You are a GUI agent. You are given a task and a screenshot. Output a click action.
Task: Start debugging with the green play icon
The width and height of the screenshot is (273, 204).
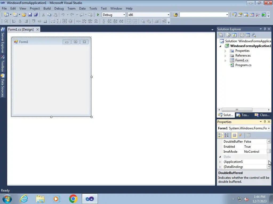pyautogui.click(x=98, y=15)
